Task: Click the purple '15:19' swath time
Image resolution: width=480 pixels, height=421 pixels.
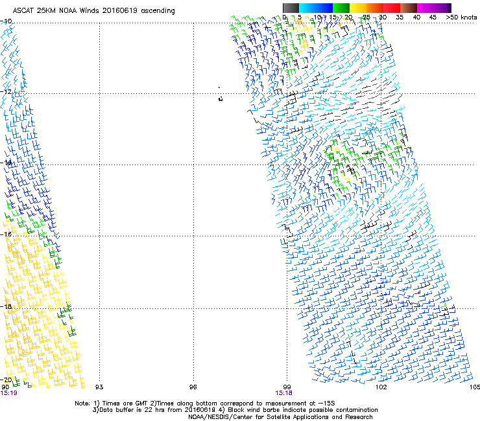Action: pyautogui.click(x=9, y=393)
